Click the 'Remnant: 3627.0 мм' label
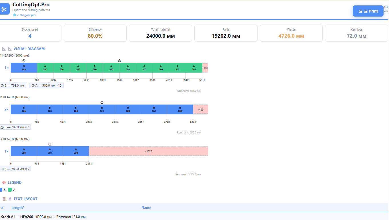 pos(188,174)
